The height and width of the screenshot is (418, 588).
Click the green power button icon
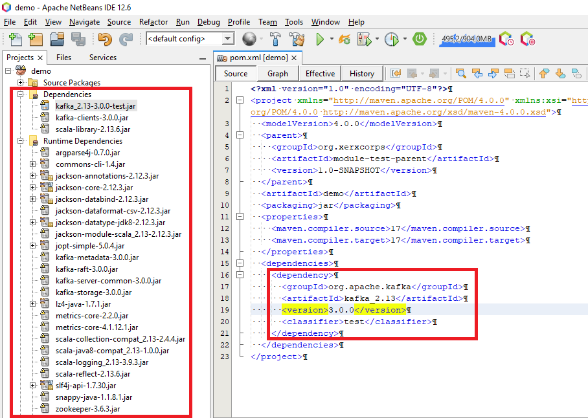[420, 39]
